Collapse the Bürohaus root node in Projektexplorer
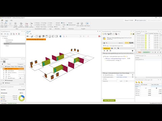162x121 pixels. click(x=1, y=36)
